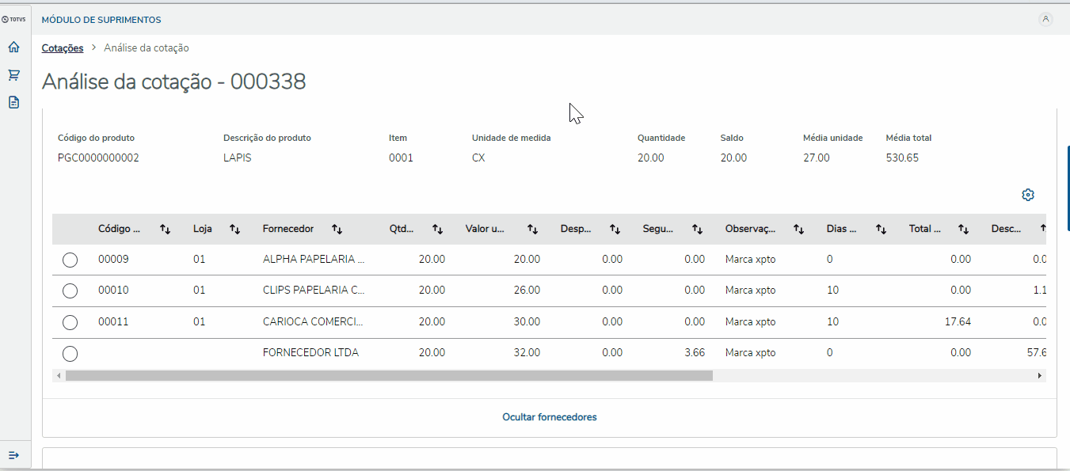The height and width of the screenshot is (471, 1070).
Task: Open the shopping cart icon in the sidebar
Action: (13, 75)
